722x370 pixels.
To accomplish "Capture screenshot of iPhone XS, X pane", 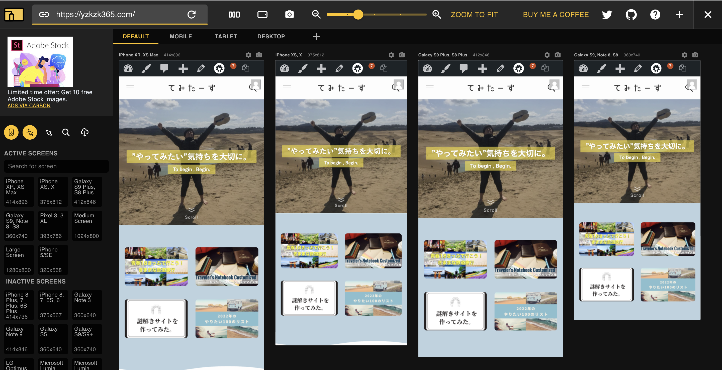I will [402, 55].
